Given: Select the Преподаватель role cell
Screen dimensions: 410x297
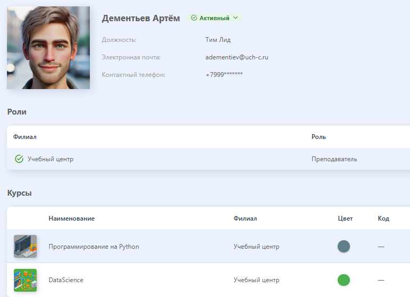Looking at the screenshot, I should (x=334, y=159).
